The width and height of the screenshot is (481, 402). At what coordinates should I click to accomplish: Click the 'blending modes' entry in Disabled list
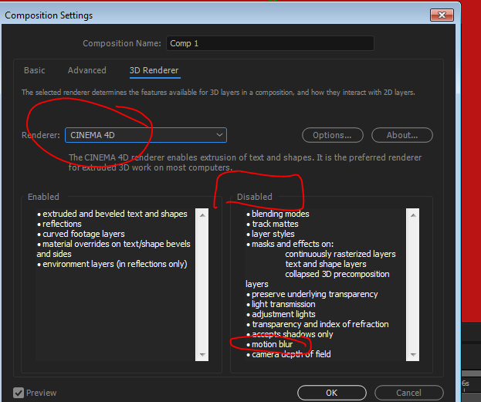(278, 214)
